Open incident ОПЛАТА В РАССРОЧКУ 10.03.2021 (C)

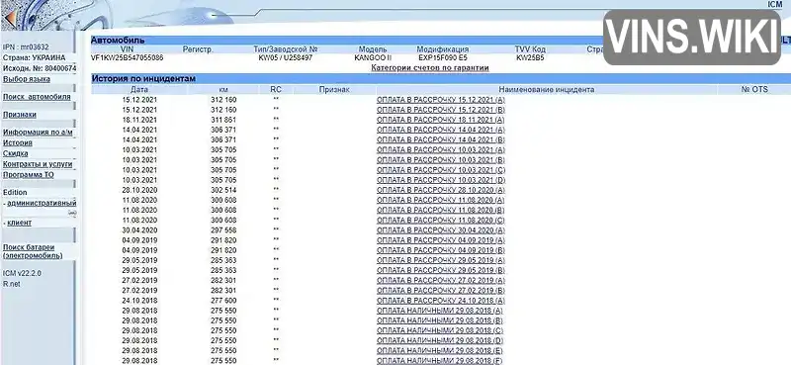[440, 170]
